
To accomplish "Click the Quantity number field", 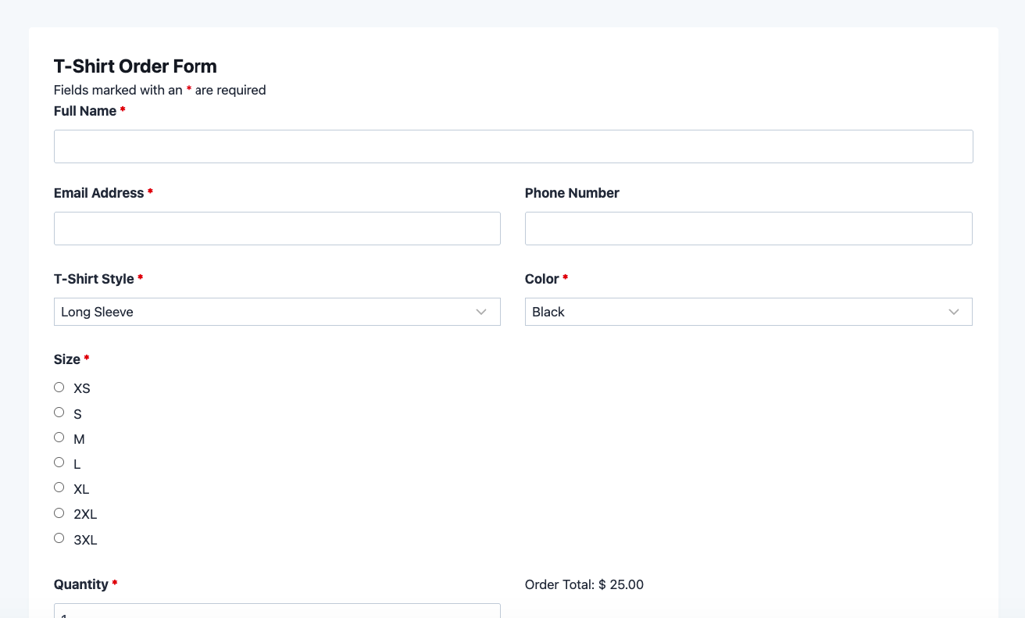I will click(277, 611).
